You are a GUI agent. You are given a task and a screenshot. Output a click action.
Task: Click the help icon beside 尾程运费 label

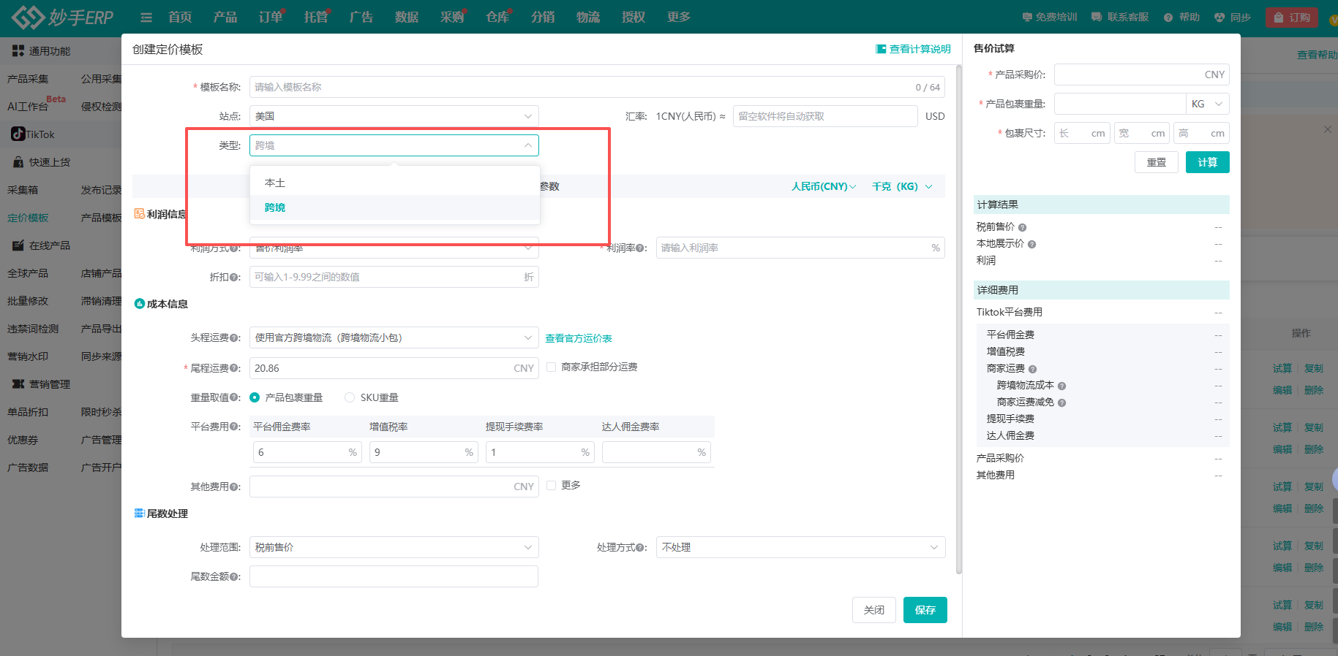point(235,369)
